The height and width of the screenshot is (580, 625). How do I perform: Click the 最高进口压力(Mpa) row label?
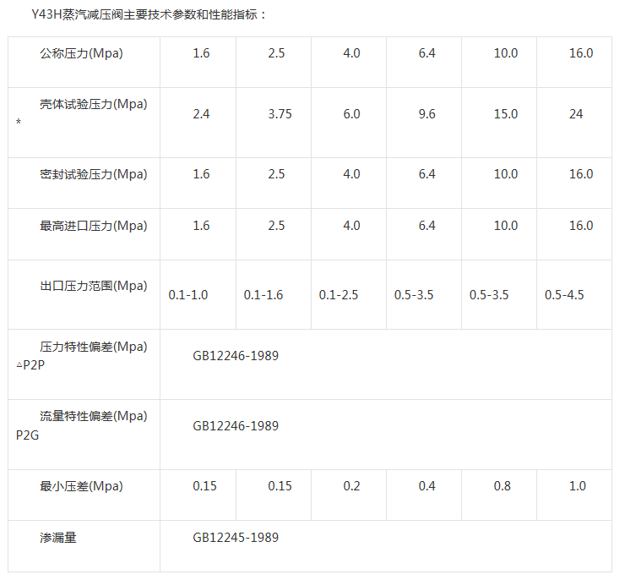click(93, 226)
